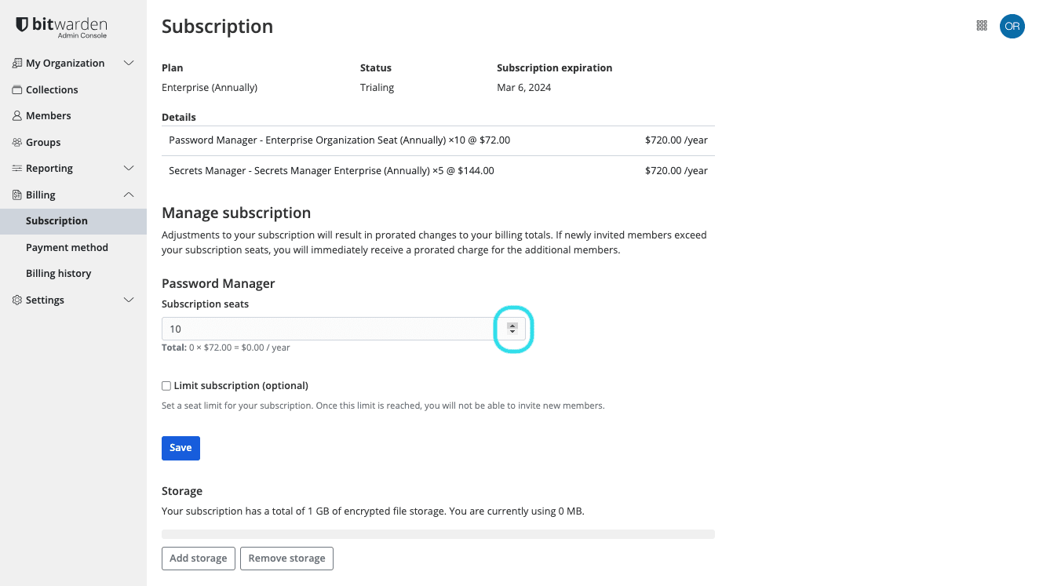Click the Subscription page heading

click(x=217, y=27)
